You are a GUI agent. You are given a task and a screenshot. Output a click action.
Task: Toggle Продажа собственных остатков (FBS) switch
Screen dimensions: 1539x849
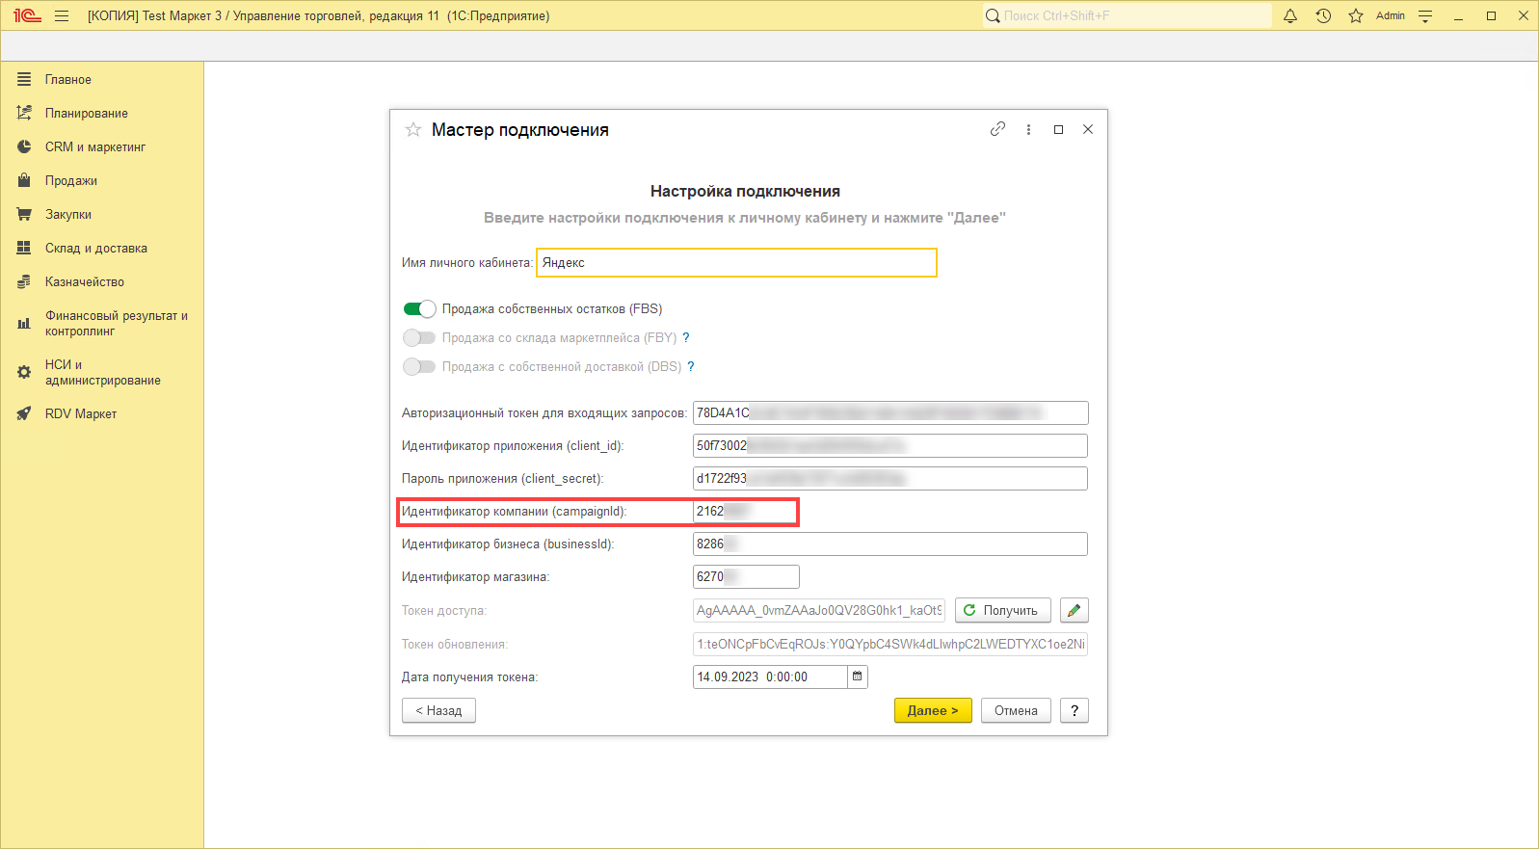tap(419, 309)
